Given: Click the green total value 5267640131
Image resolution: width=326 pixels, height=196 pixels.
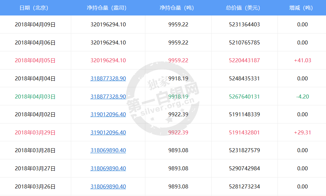Looking at the screenshot, I should coord(244,97).
